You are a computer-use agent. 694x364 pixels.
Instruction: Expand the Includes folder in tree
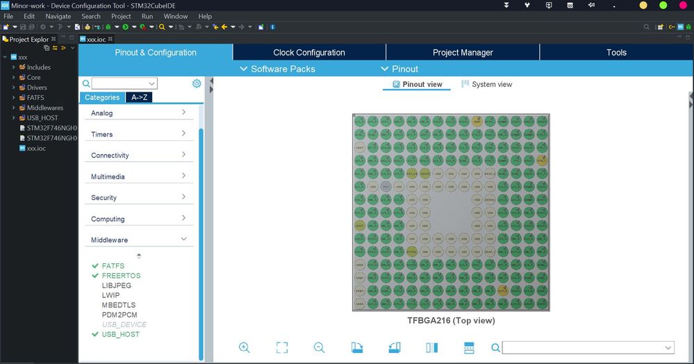click(x=14, y=67)
